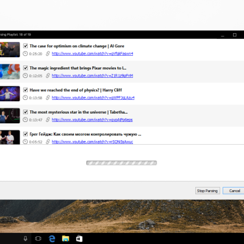Deselect the most mysterious star video
The height and width of the screenshot is (244, 244).
tap(25, 112)
